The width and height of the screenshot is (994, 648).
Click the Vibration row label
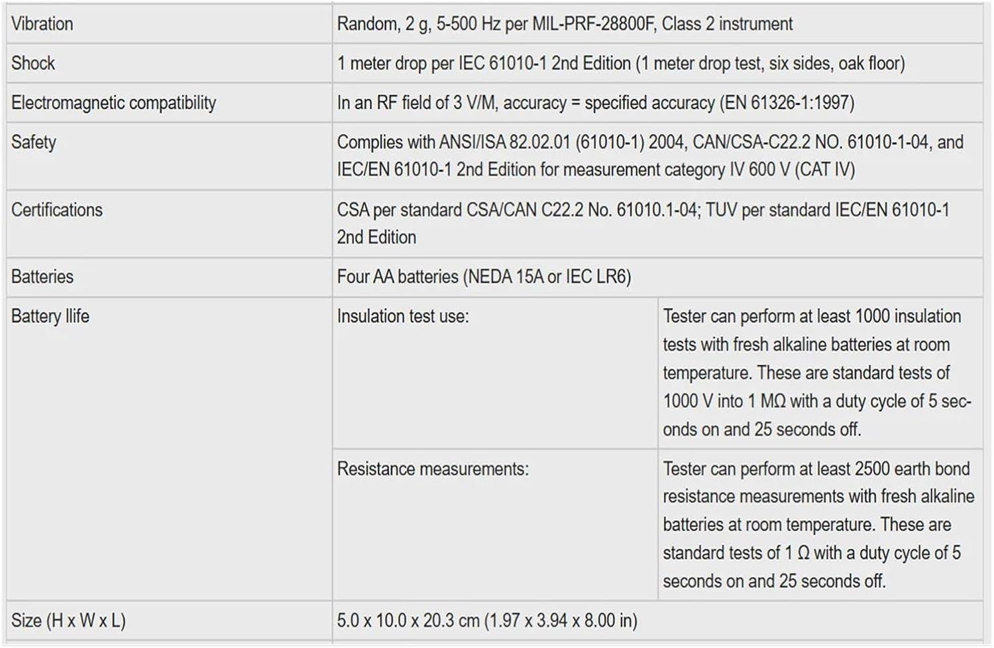pos(42,24)
